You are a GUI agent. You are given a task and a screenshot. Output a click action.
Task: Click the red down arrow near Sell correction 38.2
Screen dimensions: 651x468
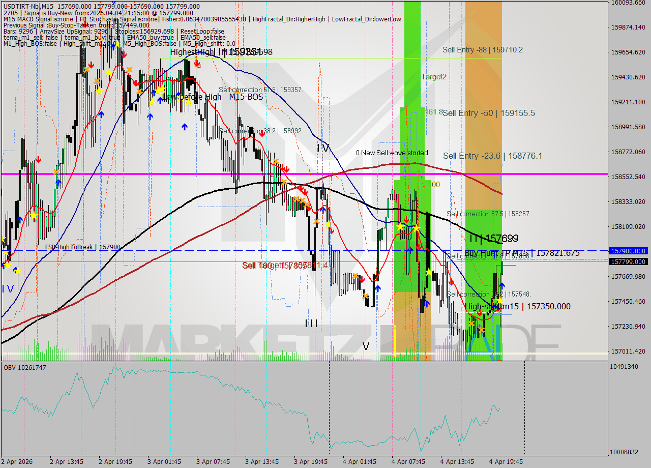(262, 133)
